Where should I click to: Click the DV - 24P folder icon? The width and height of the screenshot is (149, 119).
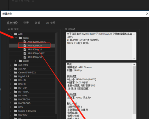pyautogui.click(x=15, y=88)
